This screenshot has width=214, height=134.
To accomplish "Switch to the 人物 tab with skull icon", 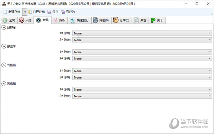I will pos(25,20).
